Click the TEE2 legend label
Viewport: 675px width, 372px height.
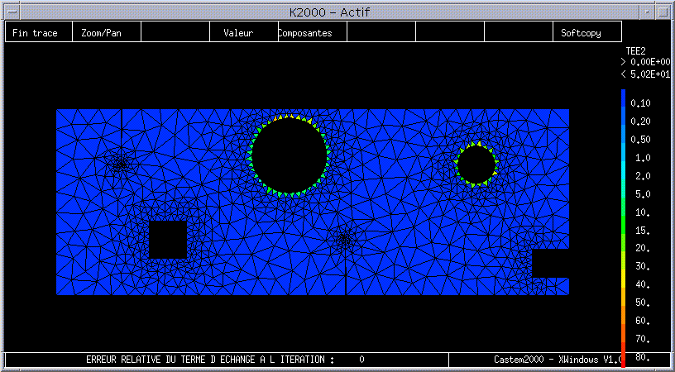(x=636, y=50)
